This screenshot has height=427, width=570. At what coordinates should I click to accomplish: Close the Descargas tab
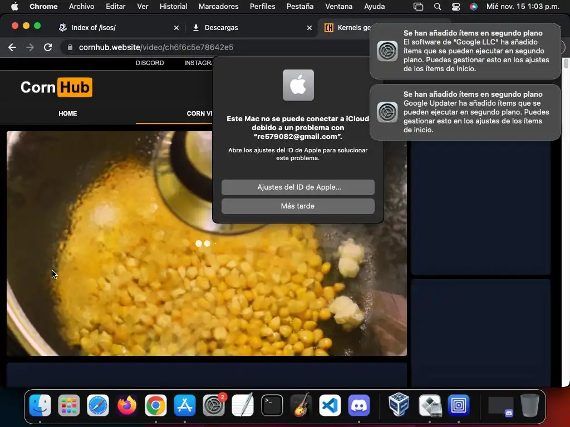309,28
